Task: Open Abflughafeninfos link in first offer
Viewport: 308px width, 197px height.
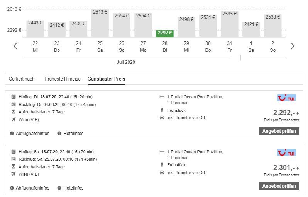Action: (32, 133)
